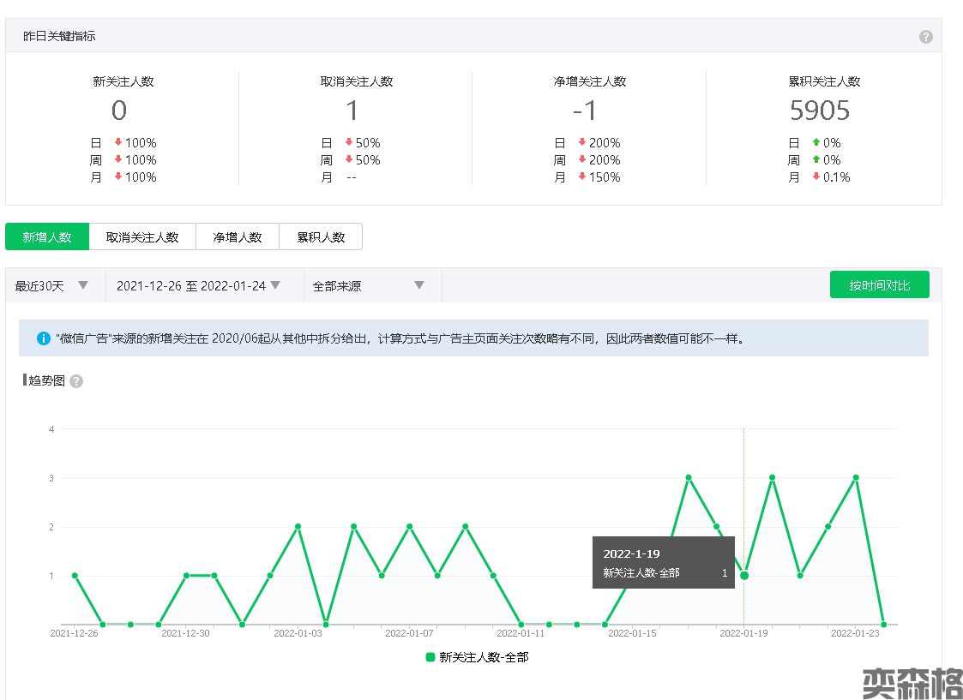Click the 累积关注人数 value 5905

pos(820,111)
